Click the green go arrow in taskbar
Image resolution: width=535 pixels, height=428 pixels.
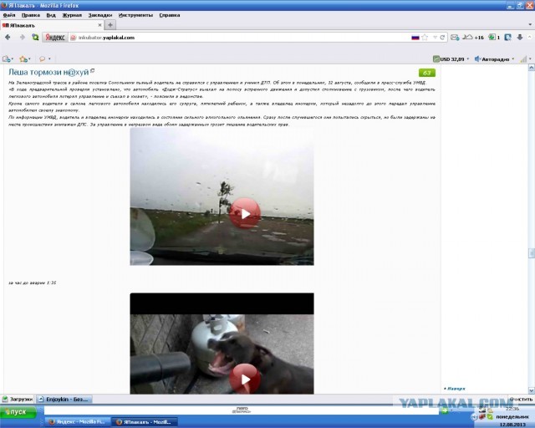point(445,410)
